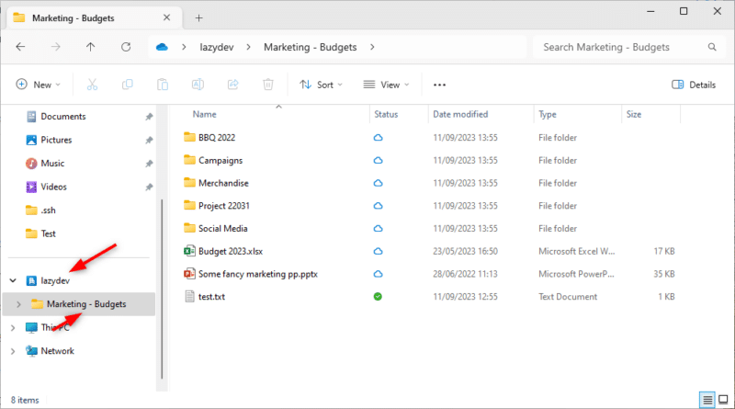Screen dimensions: 735x409
Task: Sort by the Status column header
Action: pyautogui.click(x=386, y=114)
